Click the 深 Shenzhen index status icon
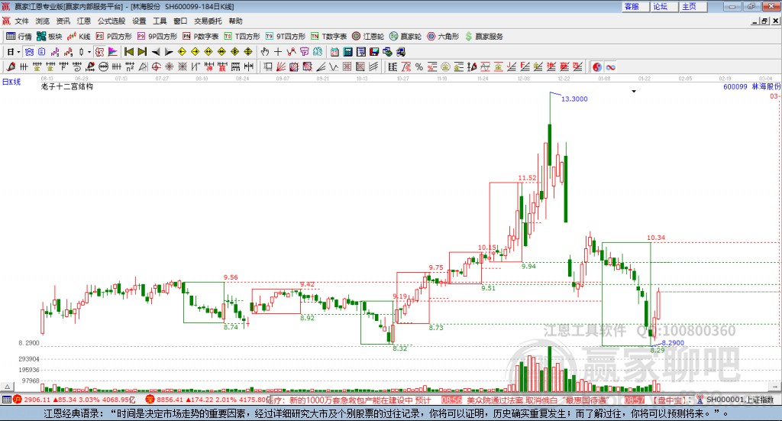Viewport: 782px width, 421px height. 150,399
